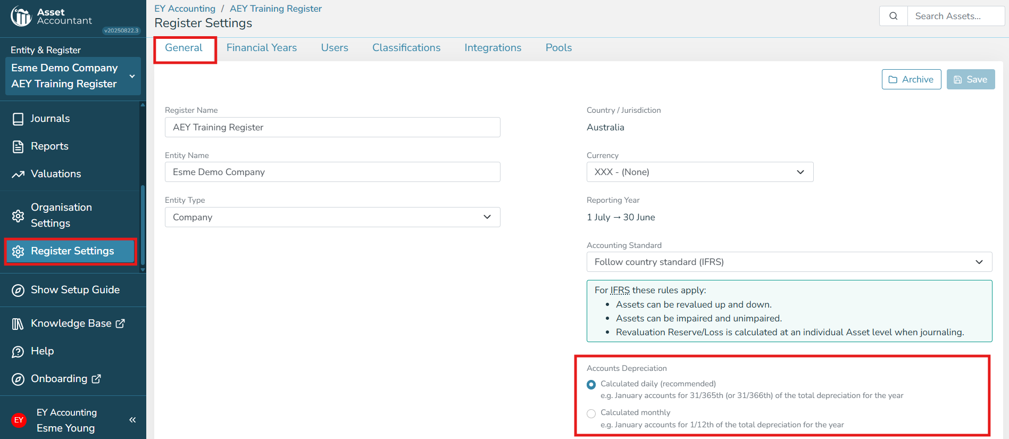Expand the Entity & Register selector
Screen dimensions: 1009x439
point(73,76)
